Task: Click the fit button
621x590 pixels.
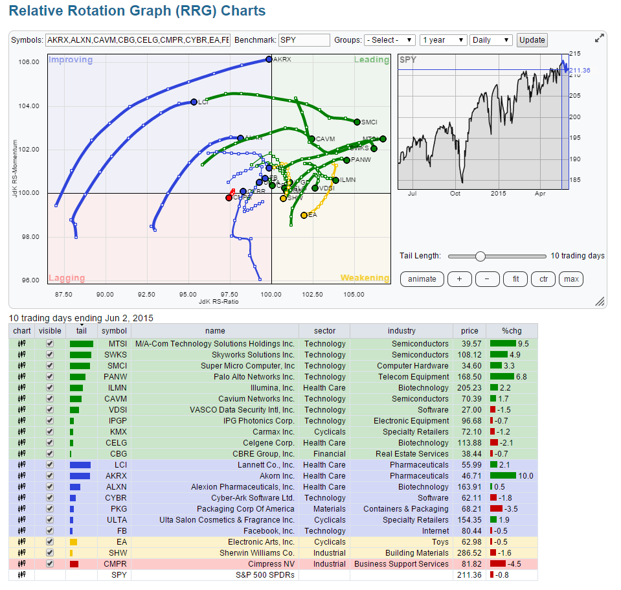Action: [x=515, y=279]
